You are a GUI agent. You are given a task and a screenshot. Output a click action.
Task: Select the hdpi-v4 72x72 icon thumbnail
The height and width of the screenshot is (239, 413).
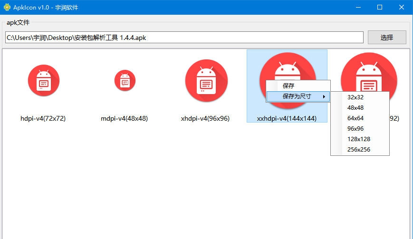click(x=44, y=81)
